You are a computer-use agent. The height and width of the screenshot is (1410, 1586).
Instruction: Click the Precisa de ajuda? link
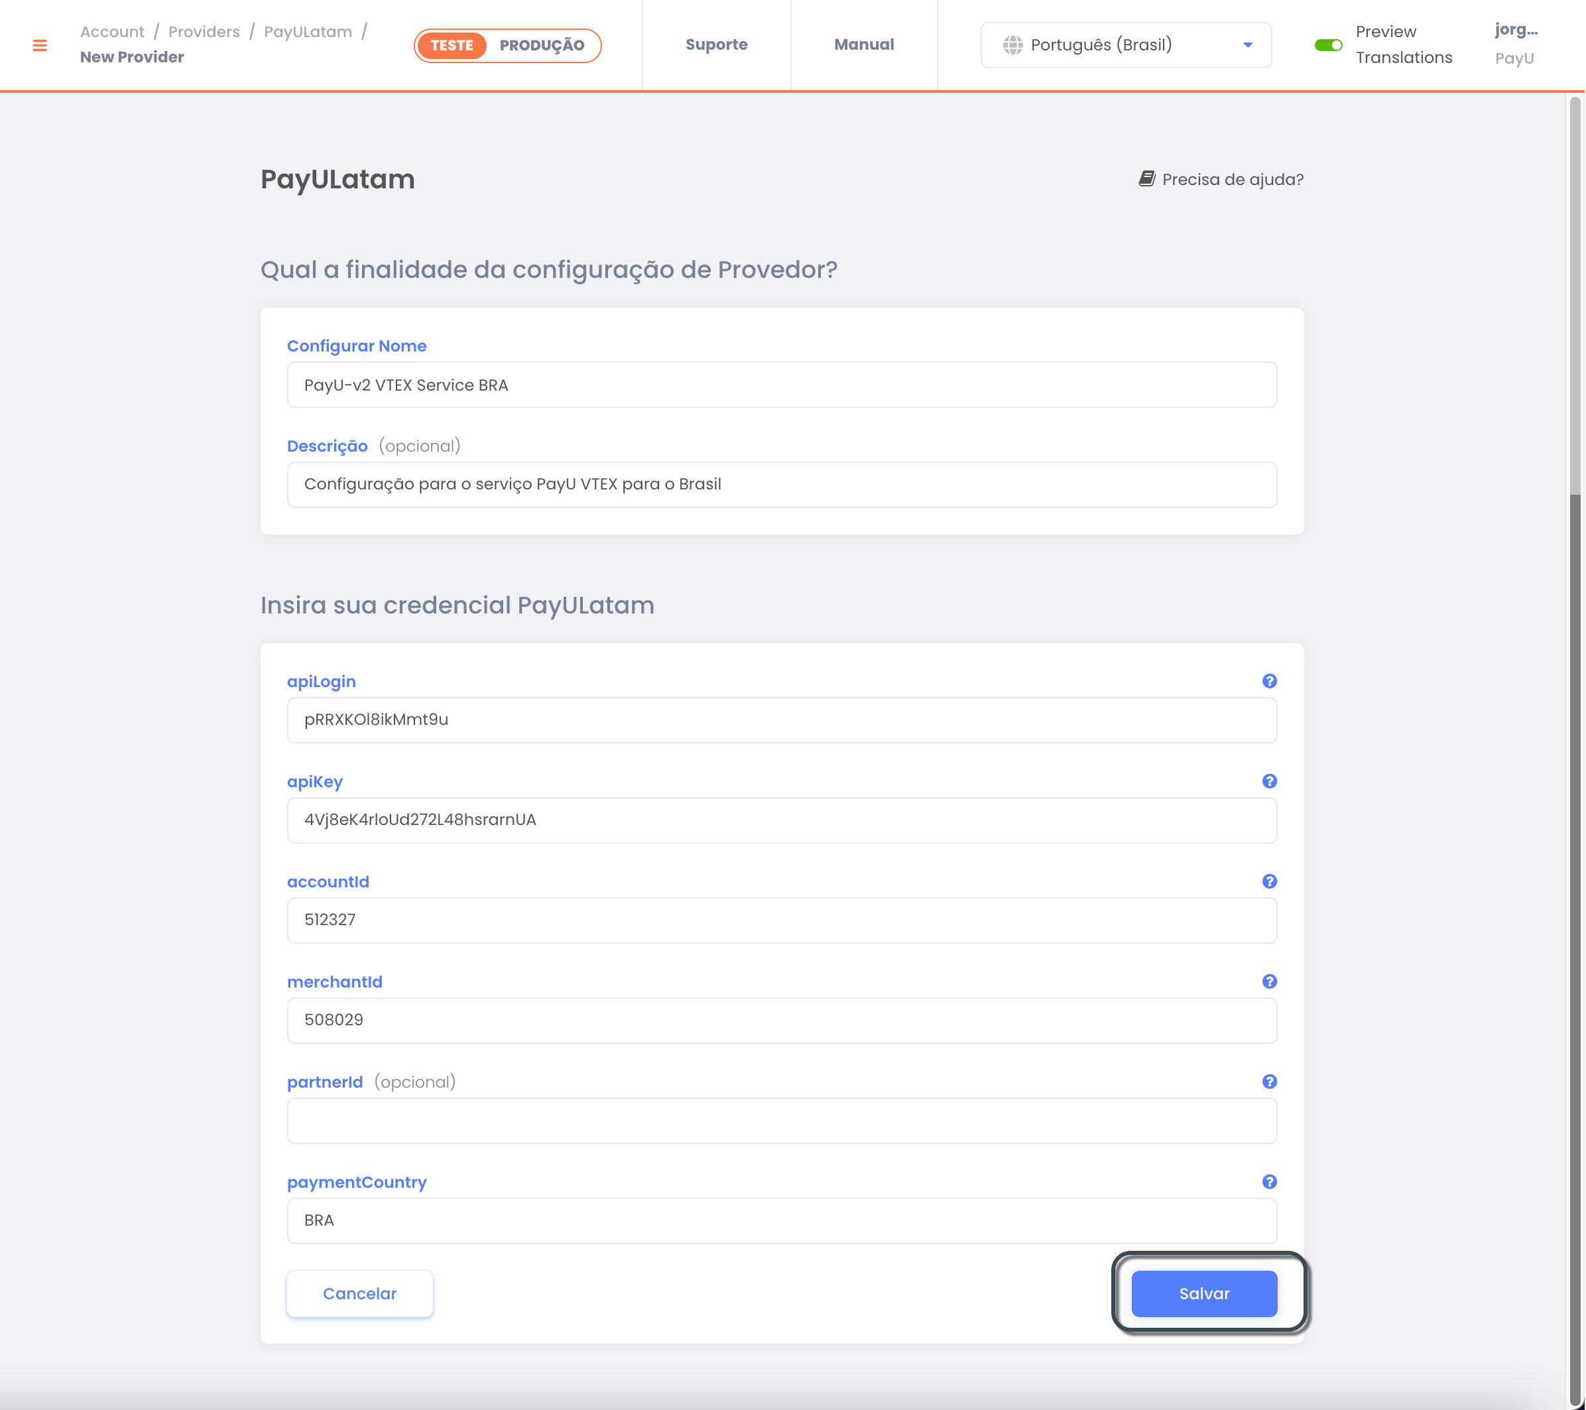point(1221,179)
